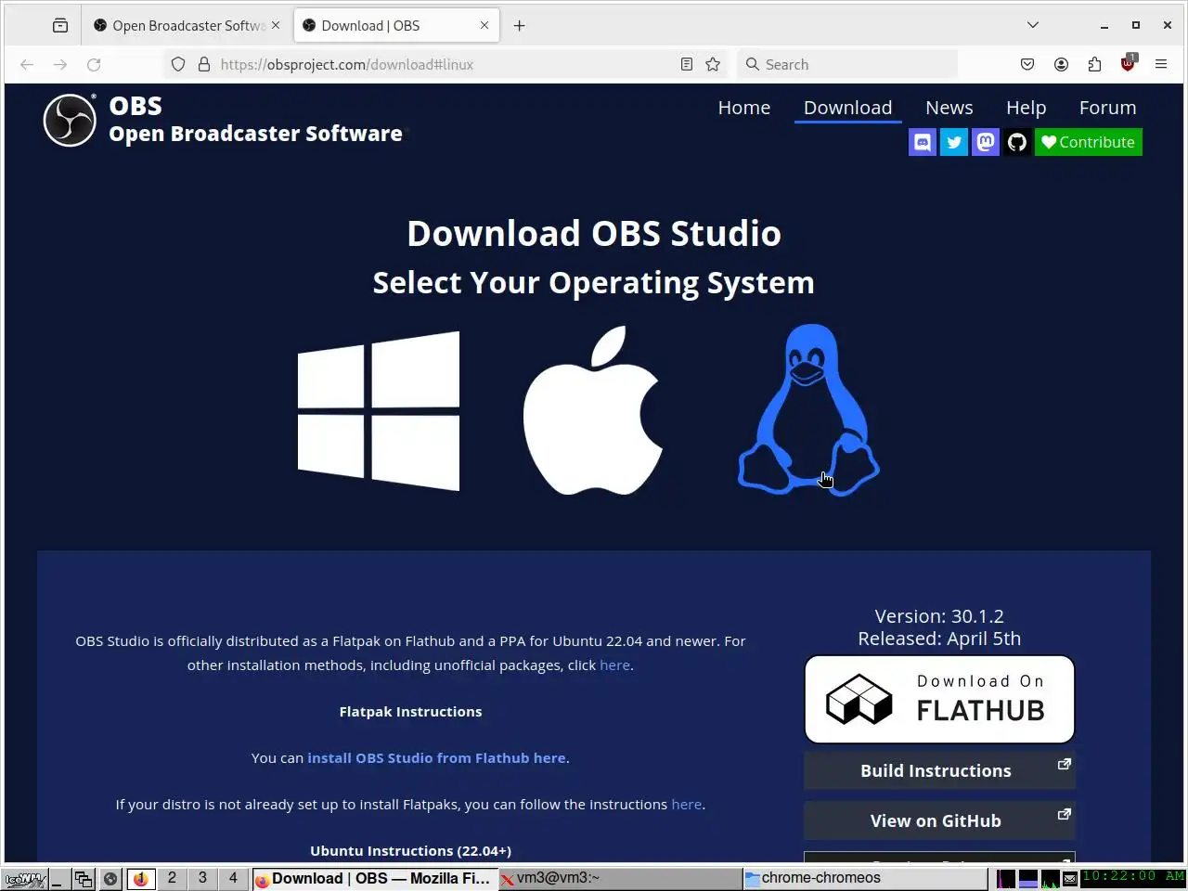
Task: Open the Firefox hamburger application menu
Action: tap(1161, 64)
